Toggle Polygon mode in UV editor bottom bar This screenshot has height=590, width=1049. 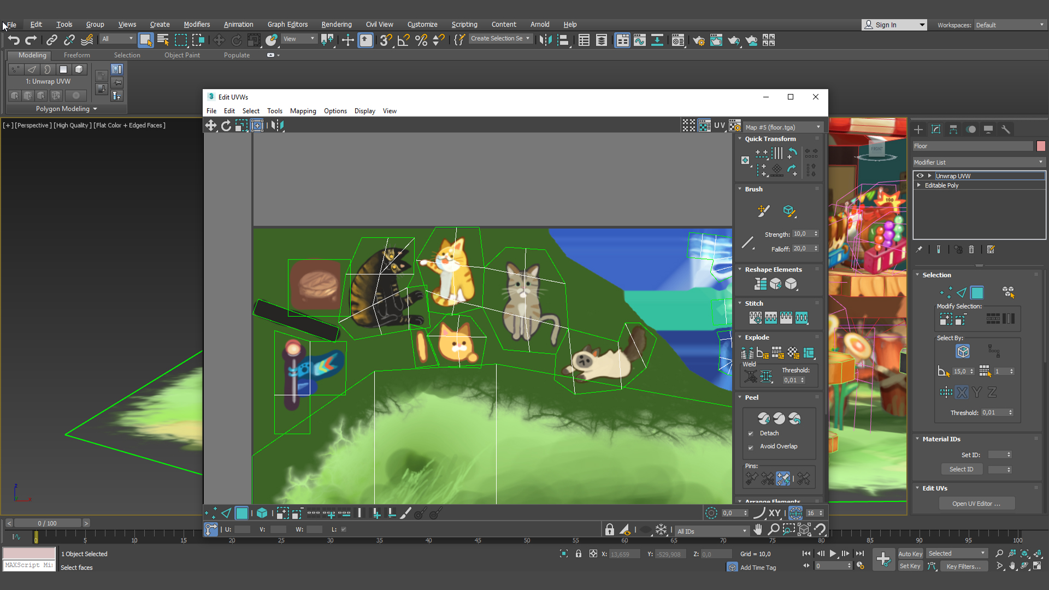coord(241,514)
